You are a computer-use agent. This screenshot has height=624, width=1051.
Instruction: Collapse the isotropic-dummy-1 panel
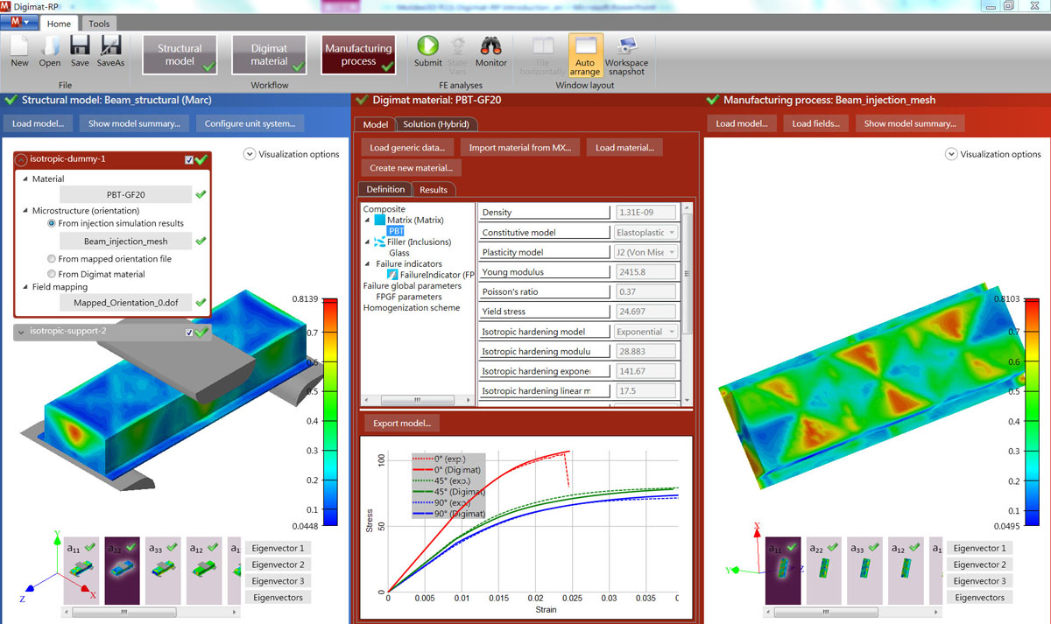(22, 160)
